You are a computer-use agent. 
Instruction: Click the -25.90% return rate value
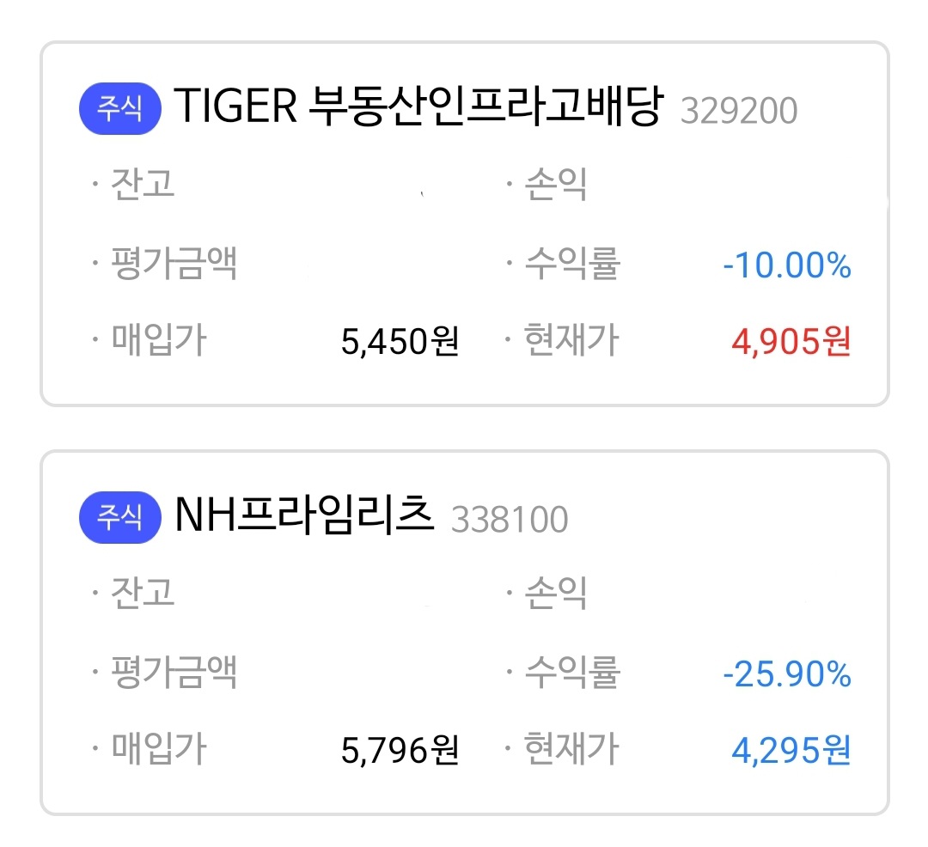(x=787, y=675)
